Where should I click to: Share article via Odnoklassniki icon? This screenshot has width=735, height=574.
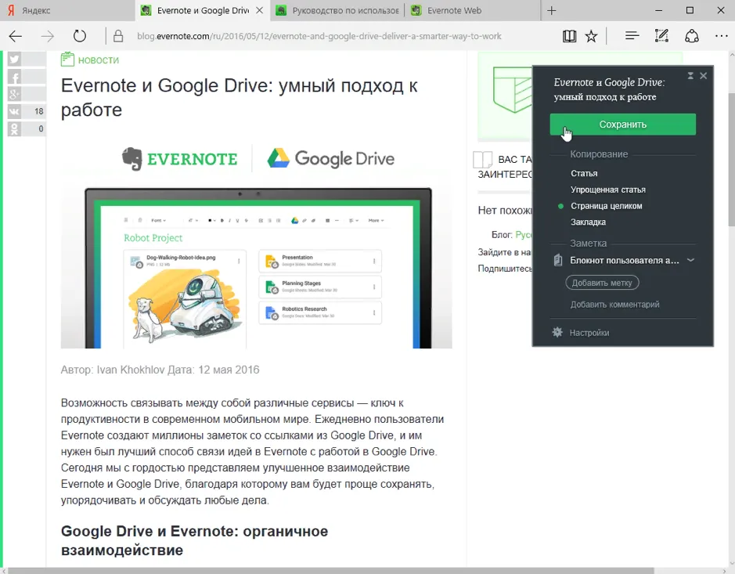pos(15,129)
